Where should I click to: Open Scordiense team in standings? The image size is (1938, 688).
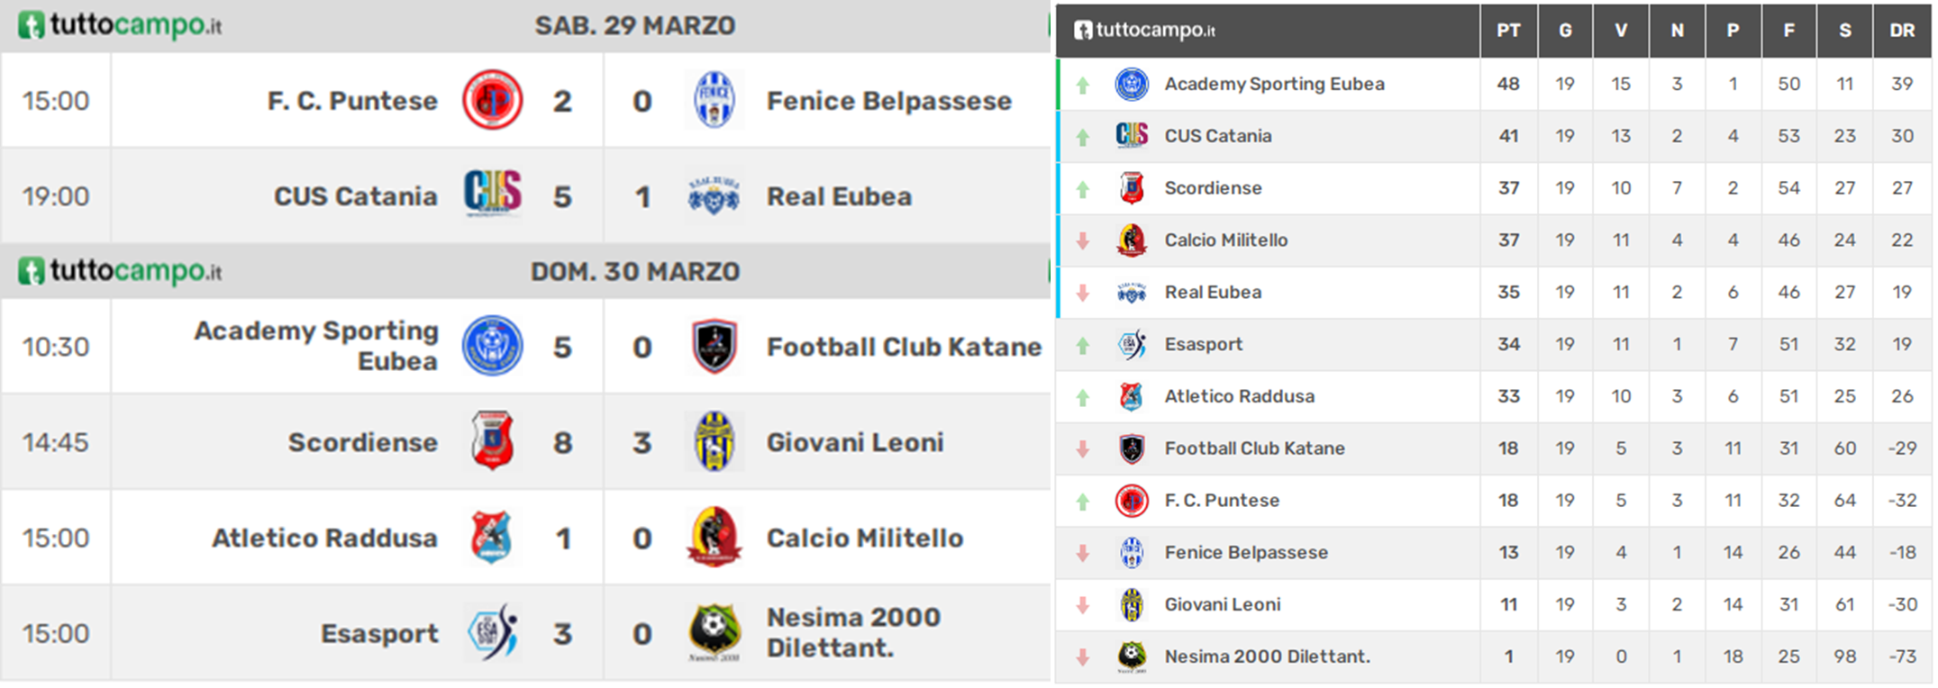pyautogui.click(x=1213, y=188)
